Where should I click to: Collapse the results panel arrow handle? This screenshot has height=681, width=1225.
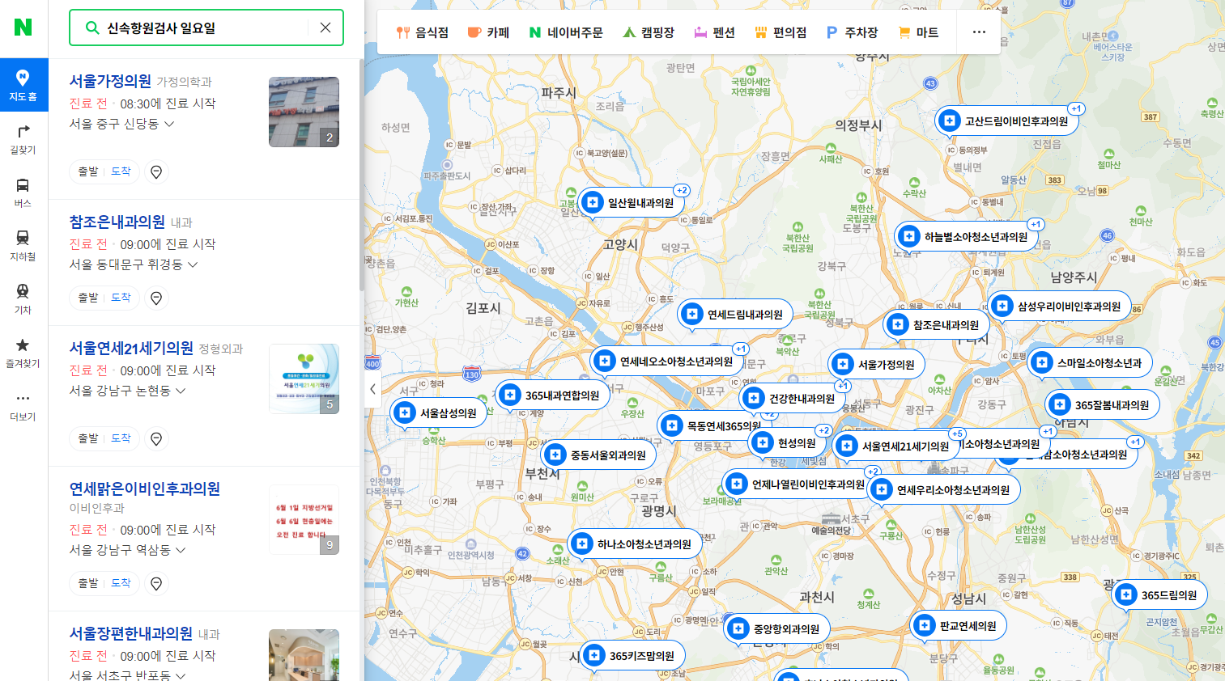(372, 389)
